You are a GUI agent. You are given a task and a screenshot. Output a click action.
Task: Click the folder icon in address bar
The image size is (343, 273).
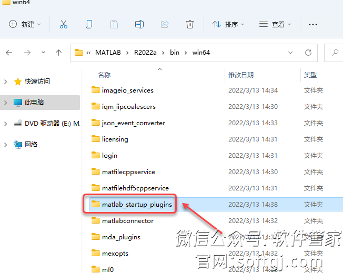tap(79, 53)
